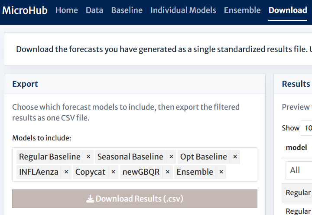Remove Regular Baseline tag with its ×
The width and height of the screenshot is (312, 215).
click(88, 157)
